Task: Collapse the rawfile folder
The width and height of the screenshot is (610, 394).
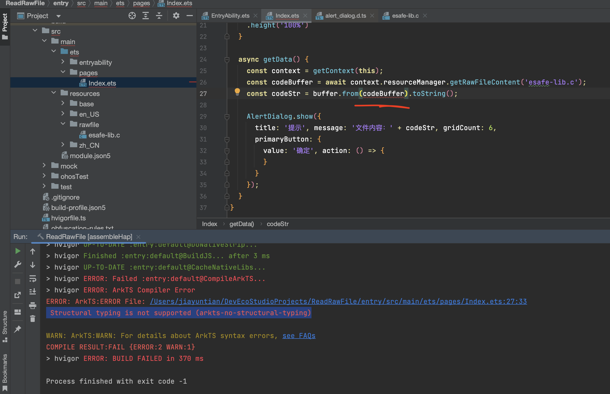Action: (x=63, y=124)
